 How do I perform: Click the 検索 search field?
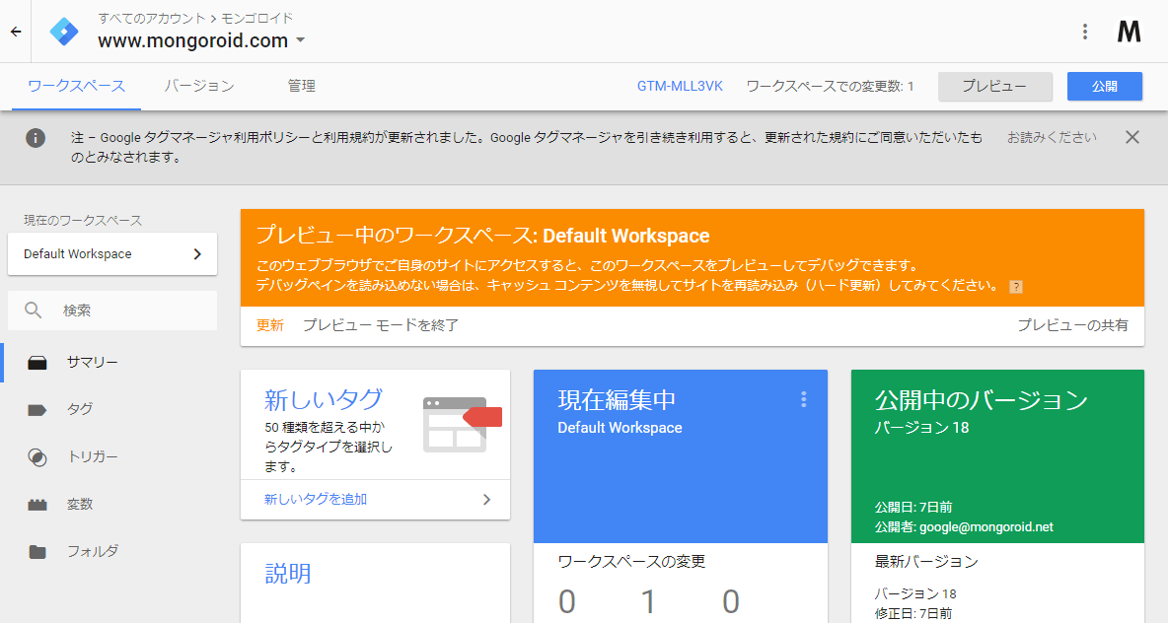tap(112, 311)
